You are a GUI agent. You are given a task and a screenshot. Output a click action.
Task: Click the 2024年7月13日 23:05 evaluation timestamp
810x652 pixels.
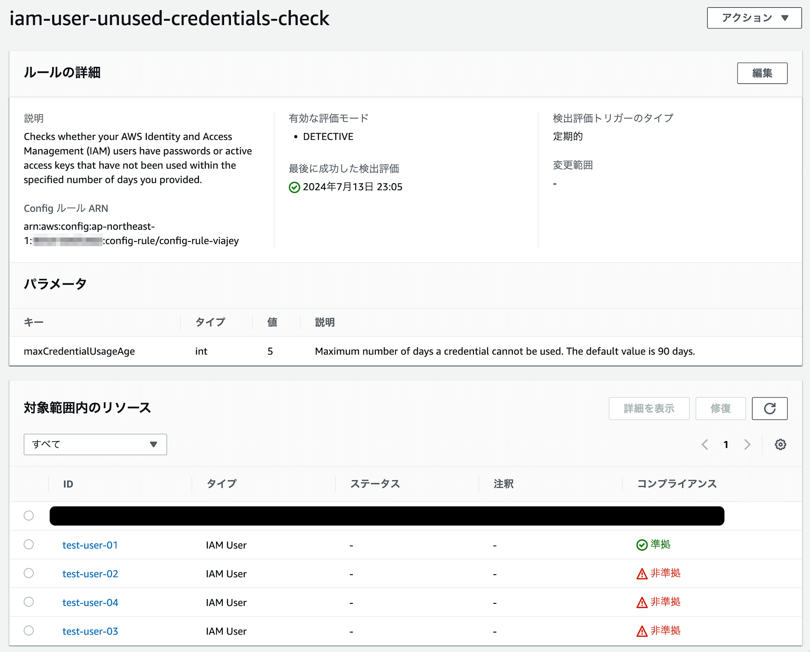tap(352, 187)
